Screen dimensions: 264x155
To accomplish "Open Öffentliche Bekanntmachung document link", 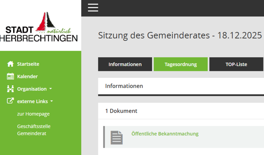I will (x=165, y=134).
